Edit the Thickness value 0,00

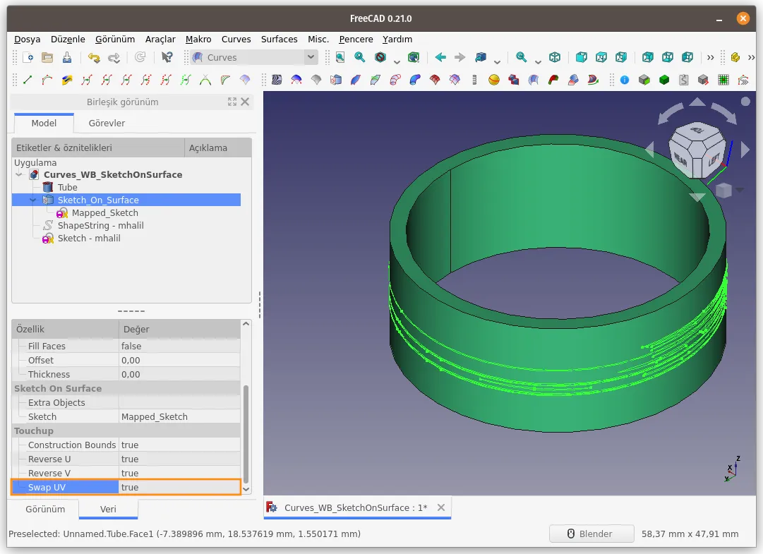(x=179, y=374)
